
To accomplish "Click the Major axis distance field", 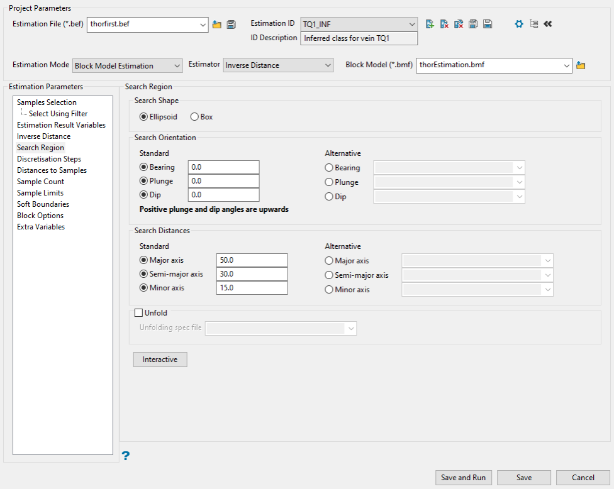I will [251, 260].
